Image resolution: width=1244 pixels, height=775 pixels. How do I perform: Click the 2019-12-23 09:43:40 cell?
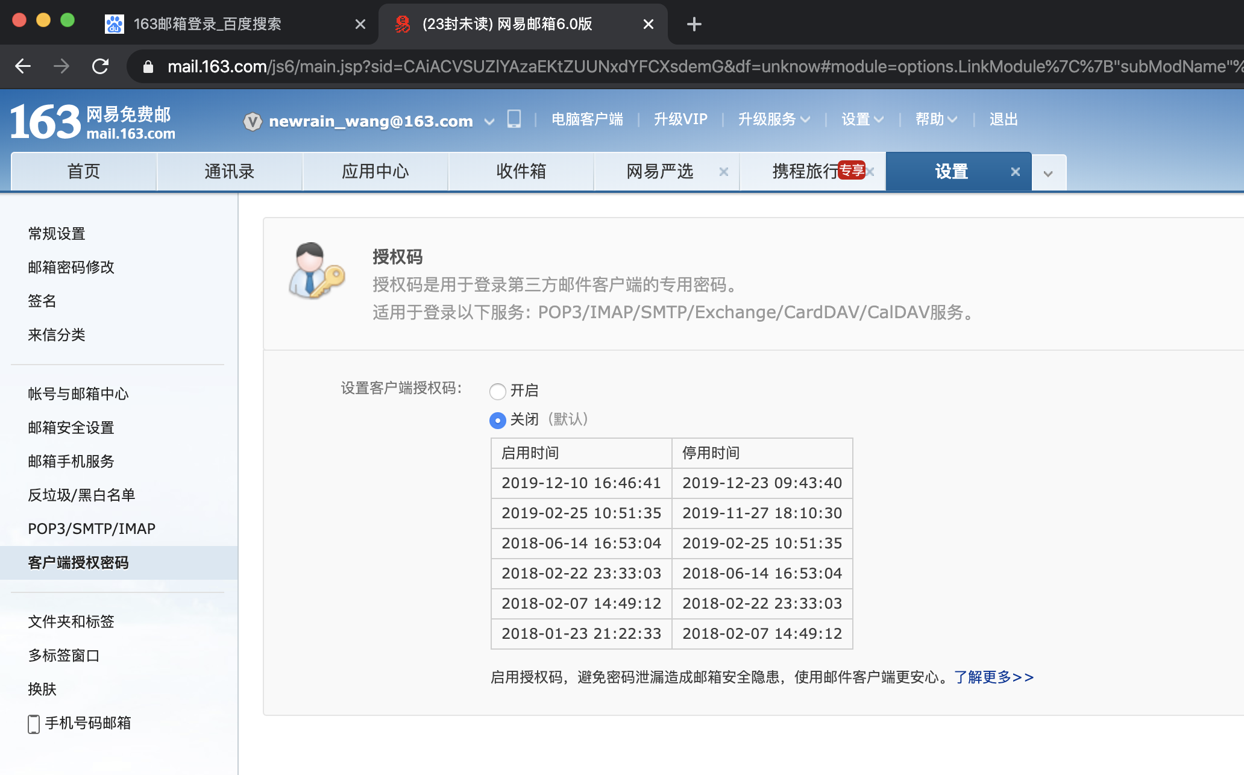tap(762, 483)
